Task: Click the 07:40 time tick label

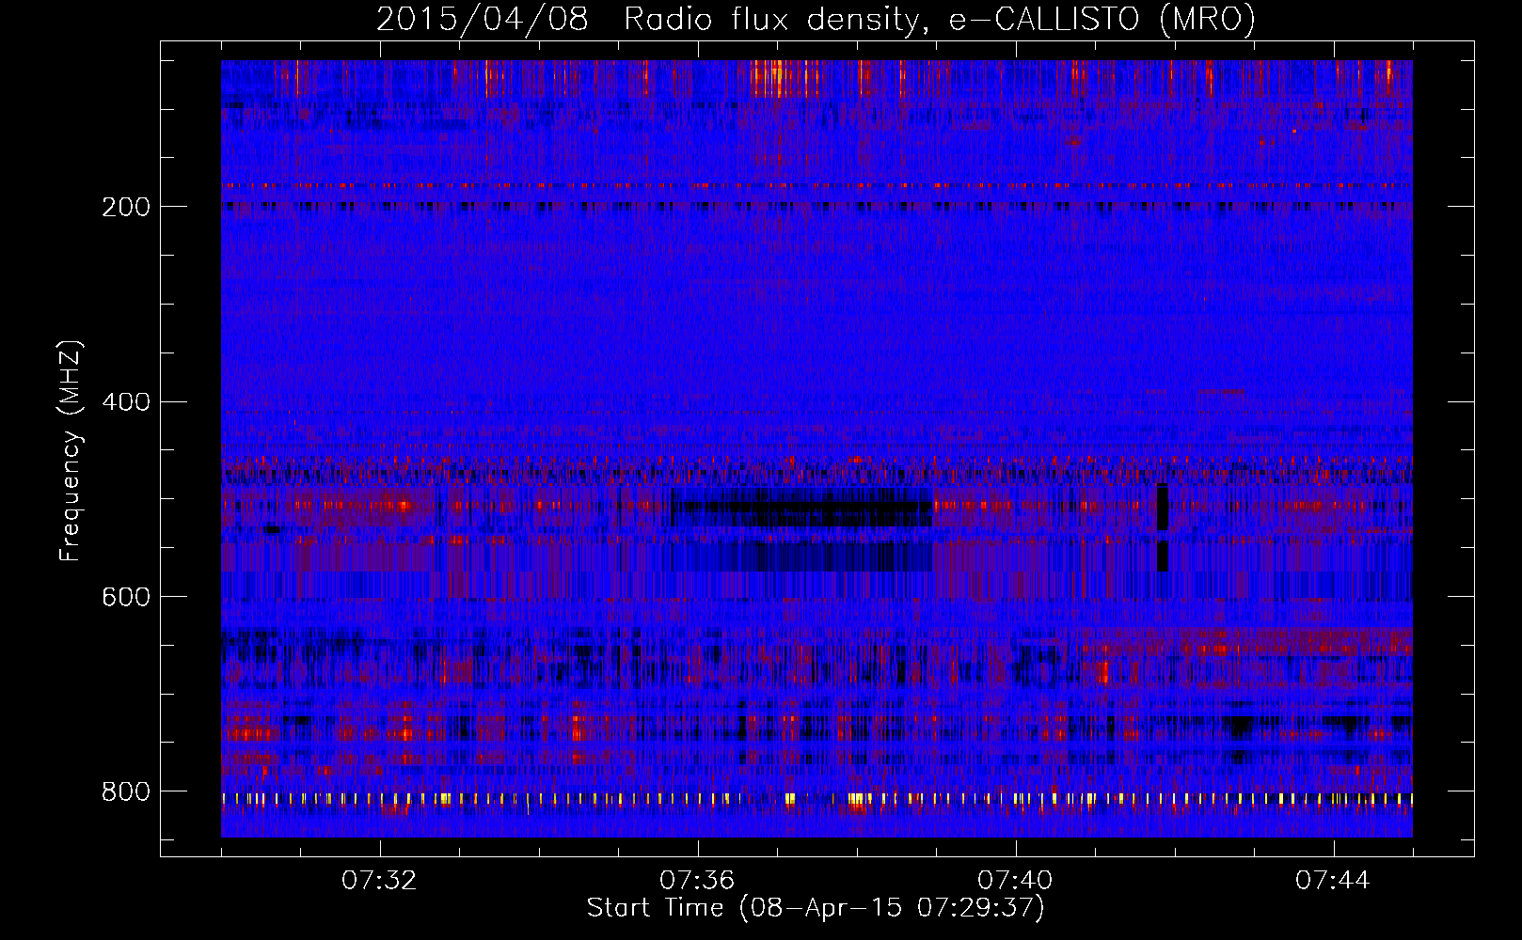Action: click(1015, 881)
